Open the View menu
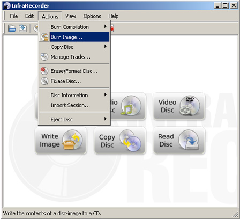 coord(71,16)
